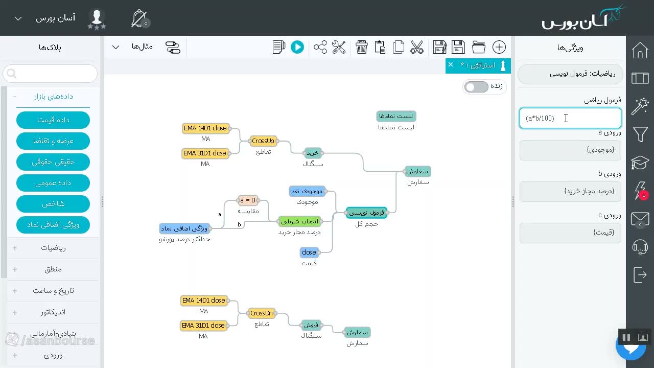
Task: Open the folder icon to load strategy
Action: (x=479, y=48)
